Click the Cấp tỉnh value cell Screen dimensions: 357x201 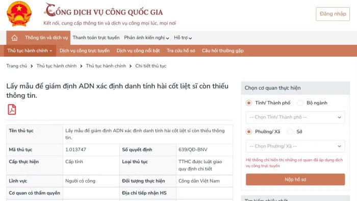(74, 162)
